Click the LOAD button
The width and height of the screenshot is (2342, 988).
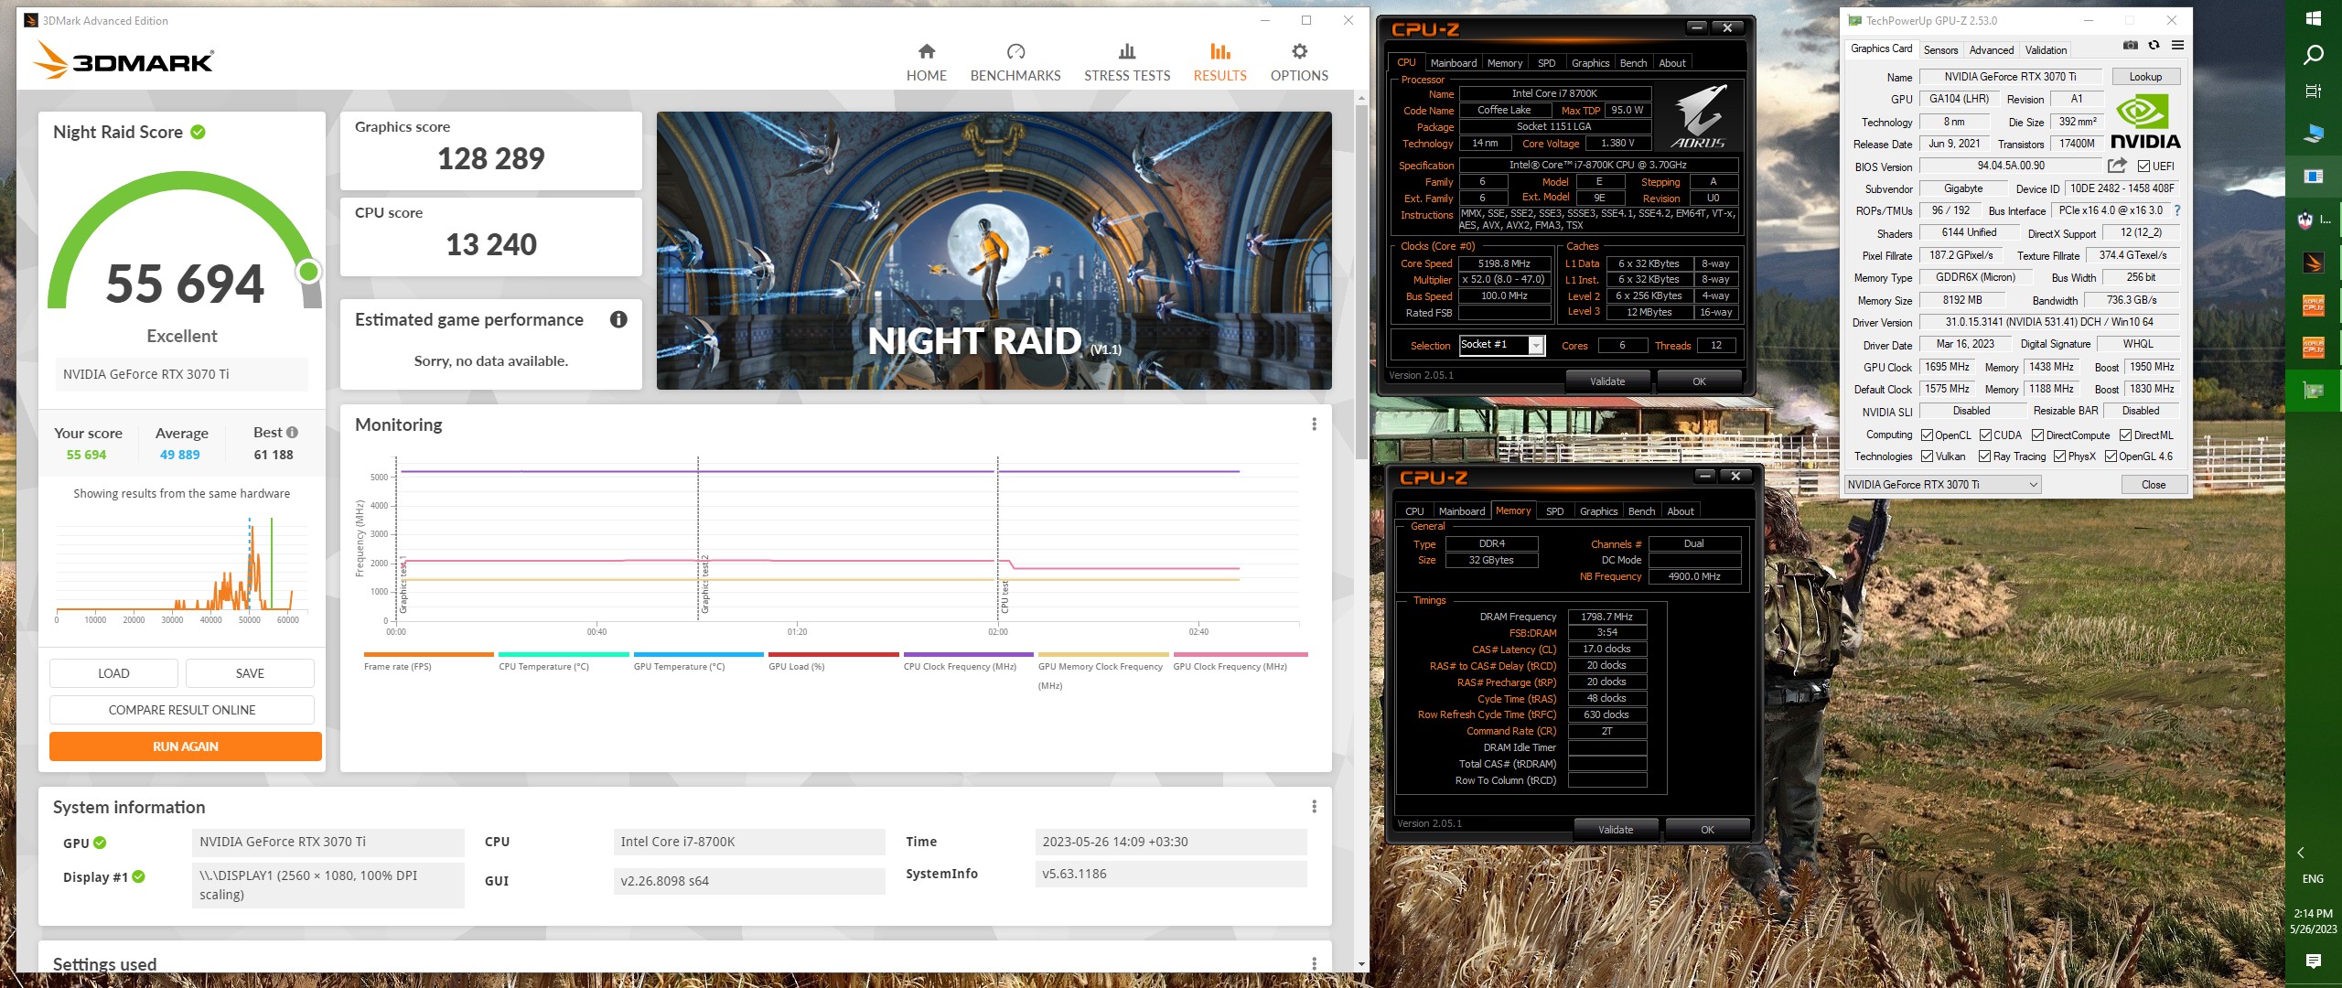(x=113, y=673)
